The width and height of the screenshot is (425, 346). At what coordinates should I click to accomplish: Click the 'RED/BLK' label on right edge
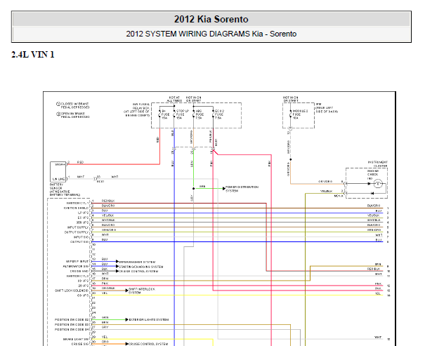click(x=374, y=269)
